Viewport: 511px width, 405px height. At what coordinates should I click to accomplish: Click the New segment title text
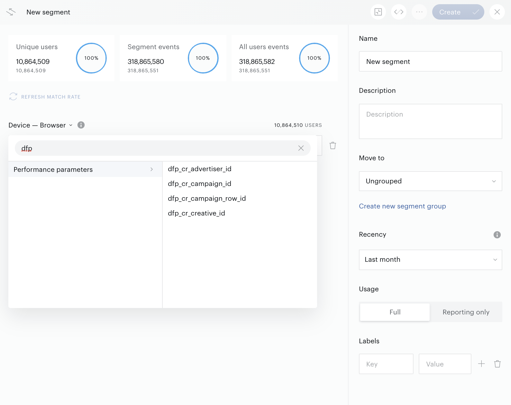pos(48,12)
